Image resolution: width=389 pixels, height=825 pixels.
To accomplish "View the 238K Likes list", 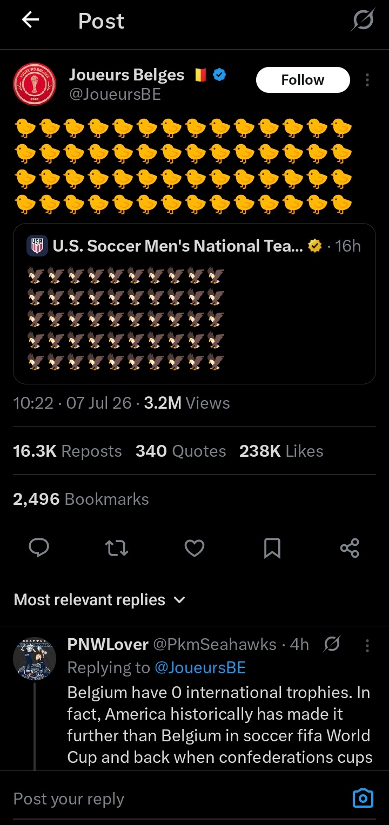I will tap(281, 451).
